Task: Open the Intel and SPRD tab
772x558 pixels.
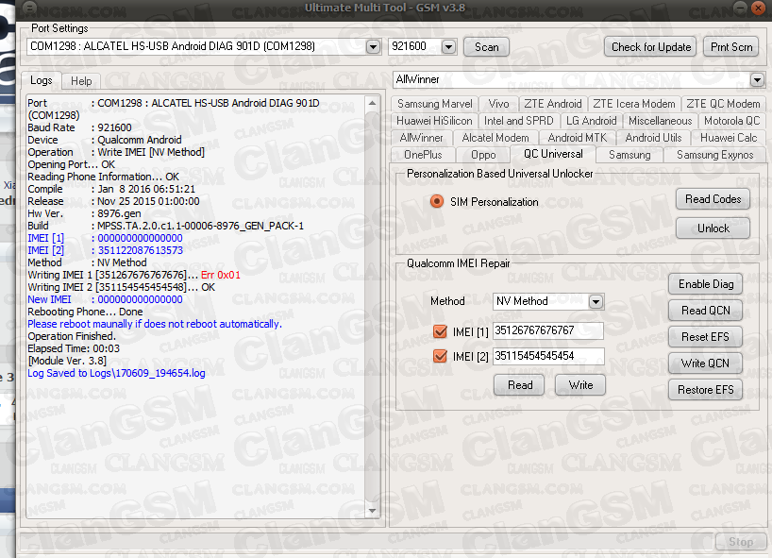Action: pos(518,121)
